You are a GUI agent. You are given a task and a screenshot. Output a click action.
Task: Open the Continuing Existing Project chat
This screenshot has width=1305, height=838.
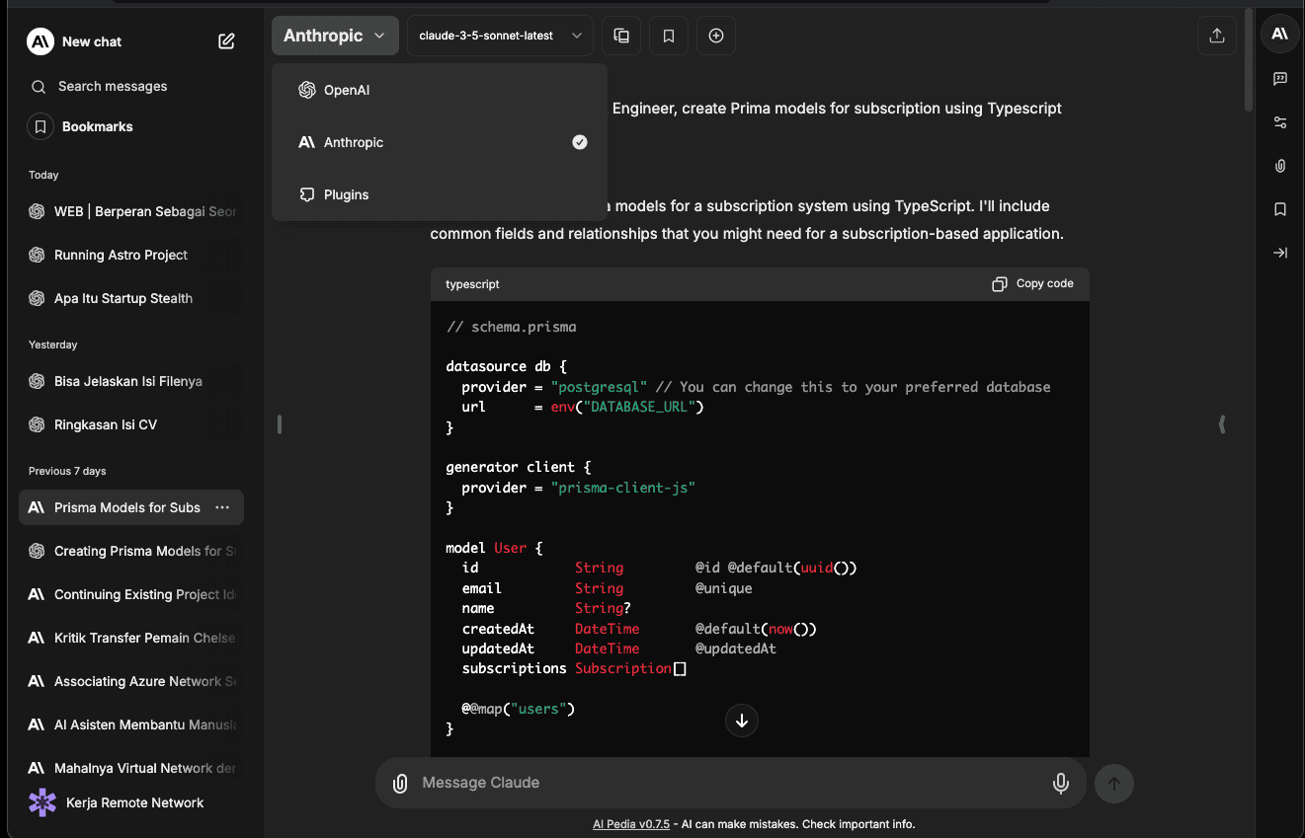pos(131,594)
